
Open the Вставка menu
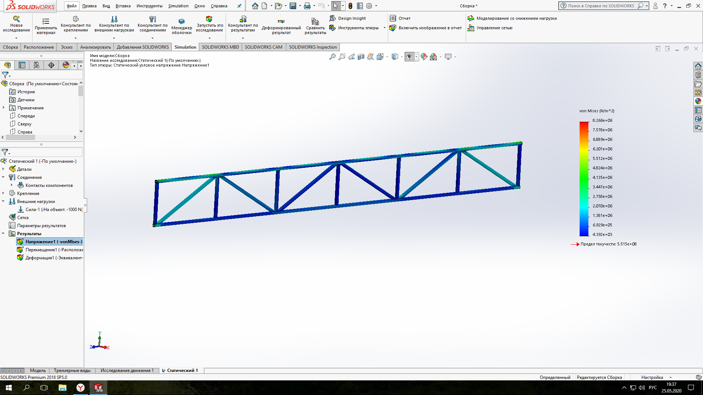pos(123,6)
